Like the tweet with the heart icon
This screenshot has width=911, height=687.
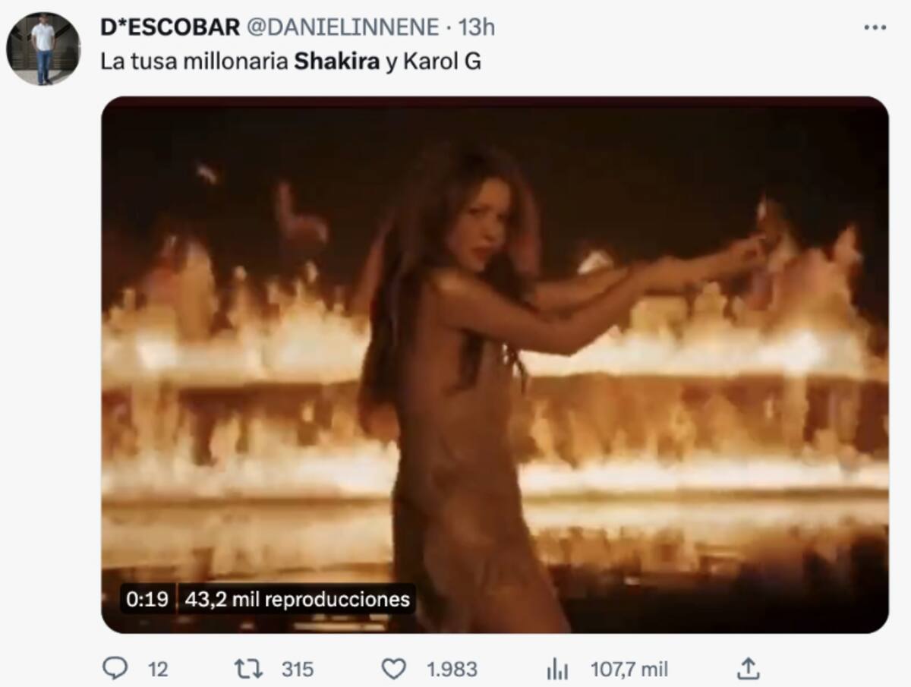(393, 669)
